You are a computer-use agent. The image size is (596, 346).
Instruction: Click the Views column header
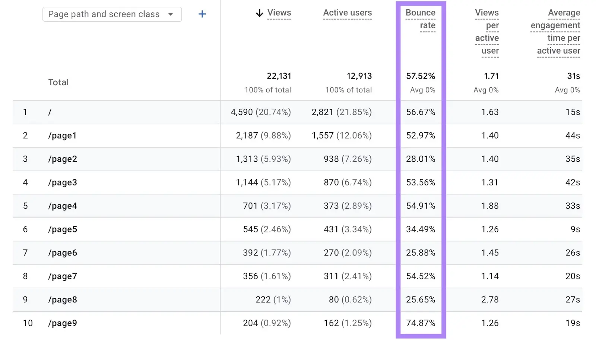279,12
